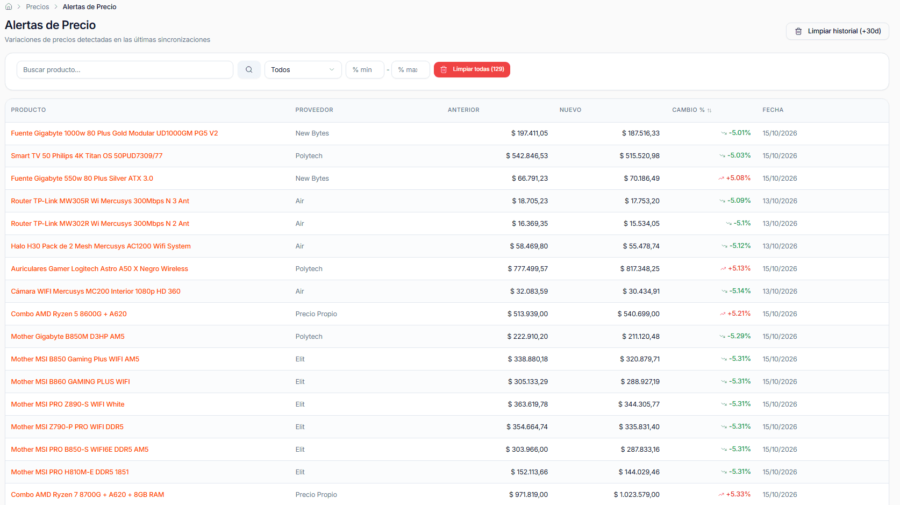Open Mother MSI Z790-P PRO WIFI DDR5
900x505 pixels.
(67, 427)
